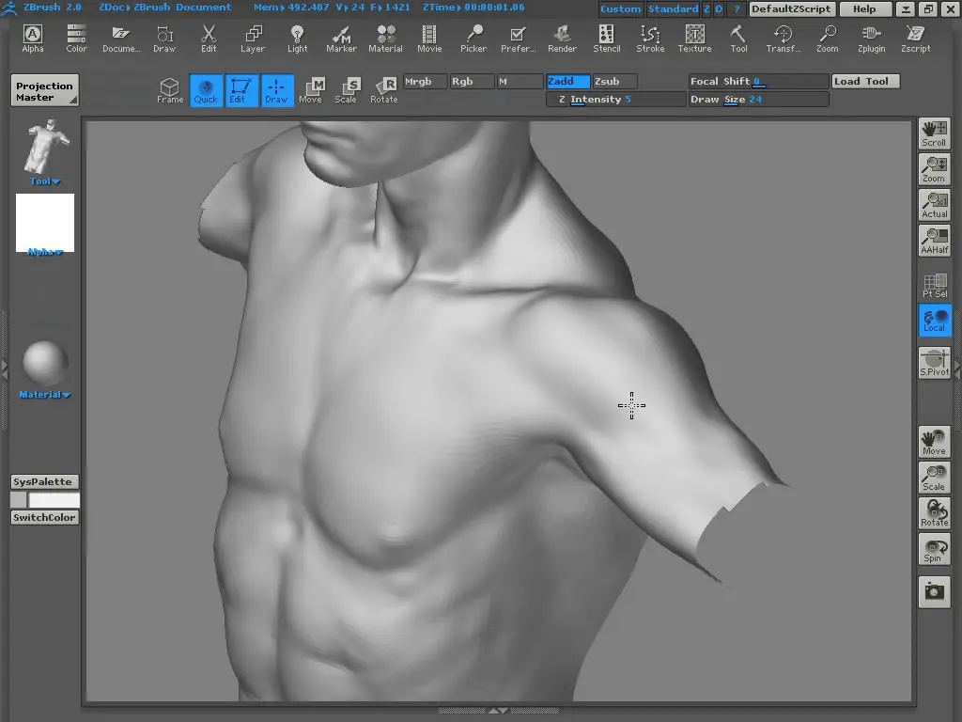
Task: Select the Frame view icon
Action: coord(170,90)
